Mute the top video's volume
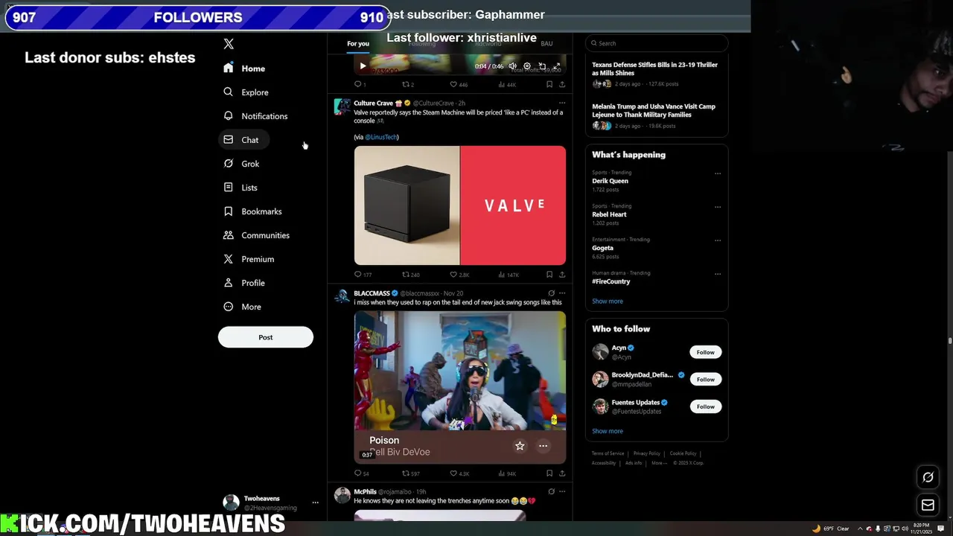This screenshot has height=536, width=953. click(512, 66)
